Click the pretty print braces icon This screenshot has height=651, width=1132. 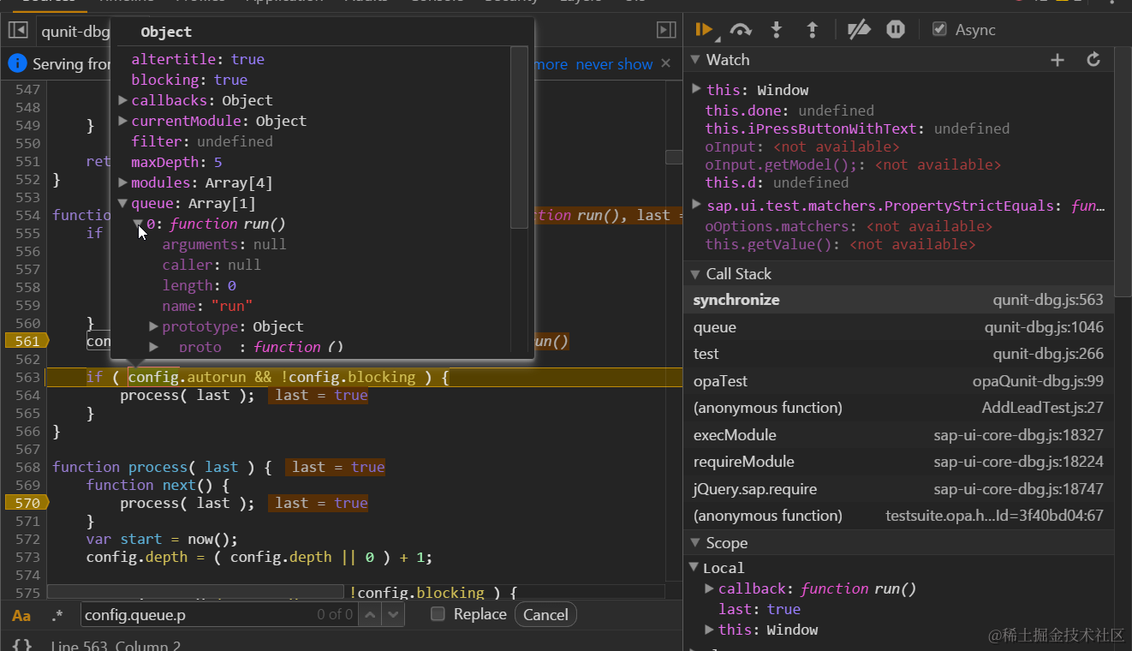23,645
